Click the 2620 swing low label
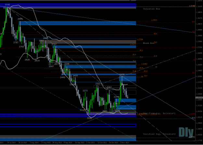Viewport: 203px width, 145px height. click(27, 60)
